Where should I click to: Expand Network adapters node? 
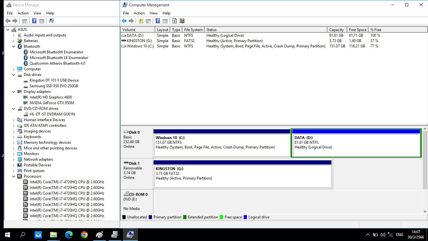coord(14,159)
